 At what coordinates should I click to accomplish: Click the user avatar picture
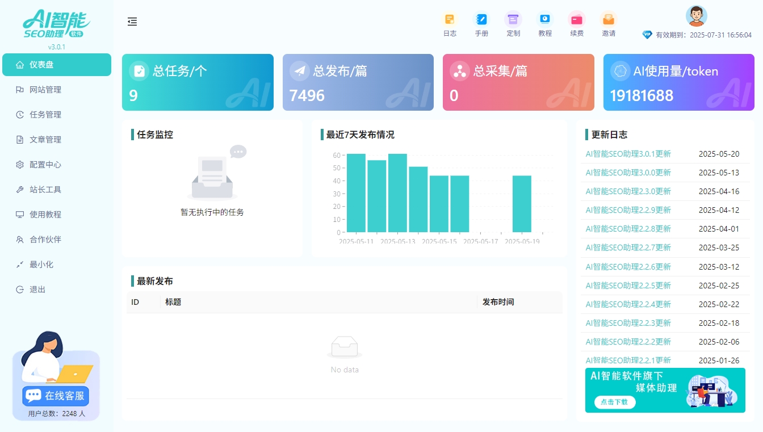pyautogui.click(x=696, y=16)
